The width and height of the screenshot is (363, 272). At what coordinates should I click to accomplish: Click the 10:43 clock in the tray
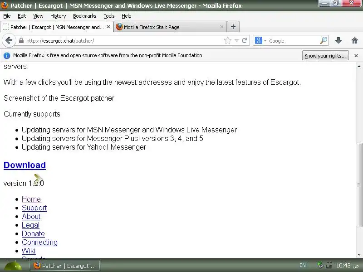[x=347, y=265]
